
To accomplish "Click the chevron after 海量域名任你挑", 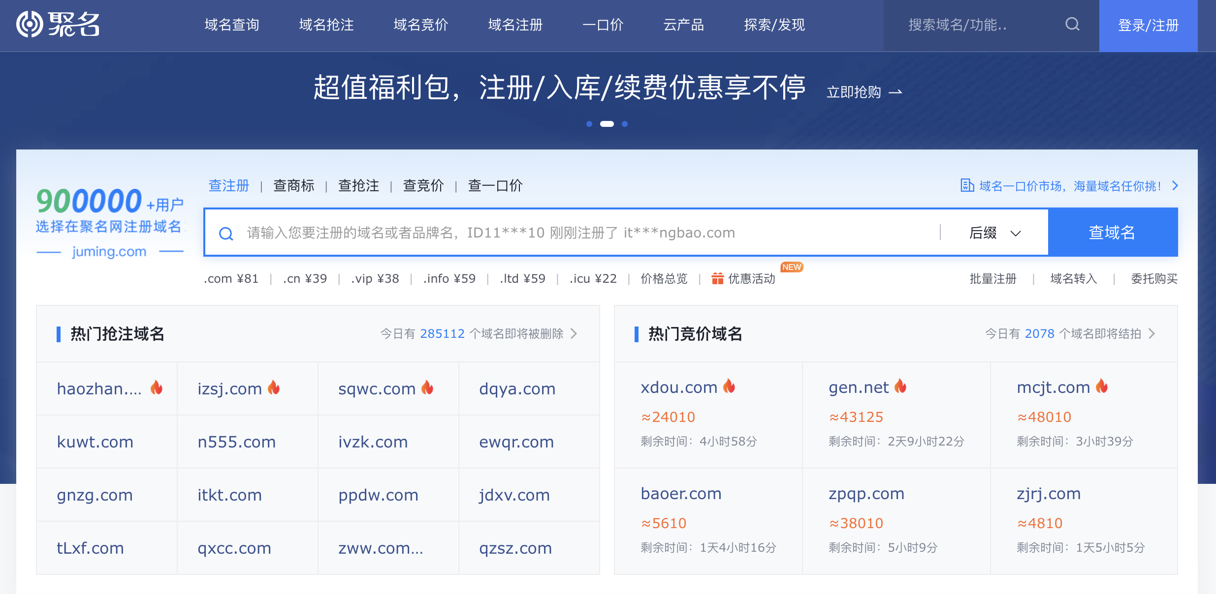I will [x=1175, y=185].
